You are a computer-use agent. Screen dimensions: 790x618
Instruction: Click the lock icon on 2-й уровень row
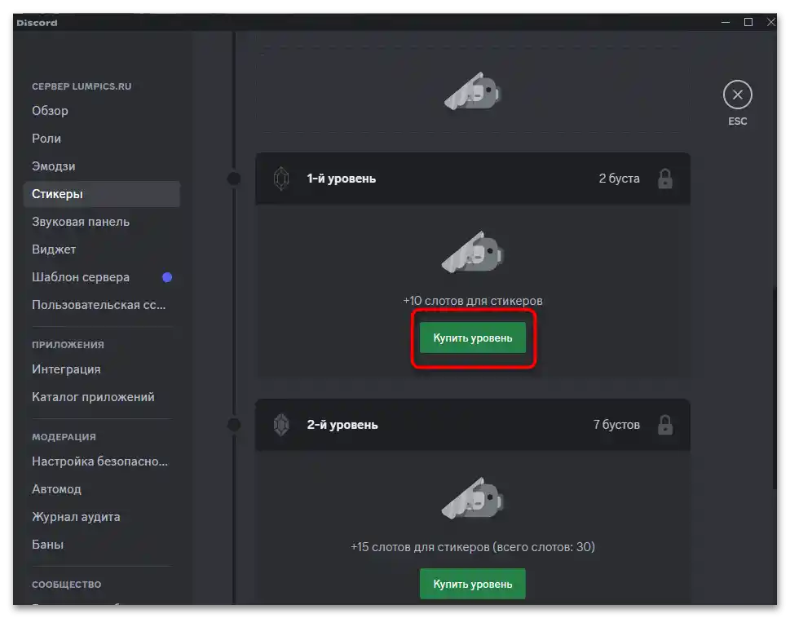(x=665, y=425)
